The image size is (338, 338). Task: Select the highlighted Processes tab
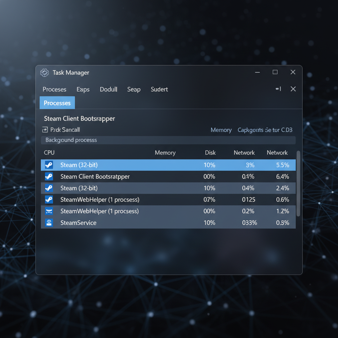[x=57, y=103]
